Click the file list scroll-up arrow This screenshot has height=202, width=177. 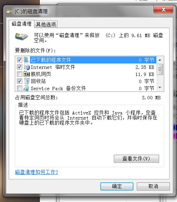click(x=160, y=60)
